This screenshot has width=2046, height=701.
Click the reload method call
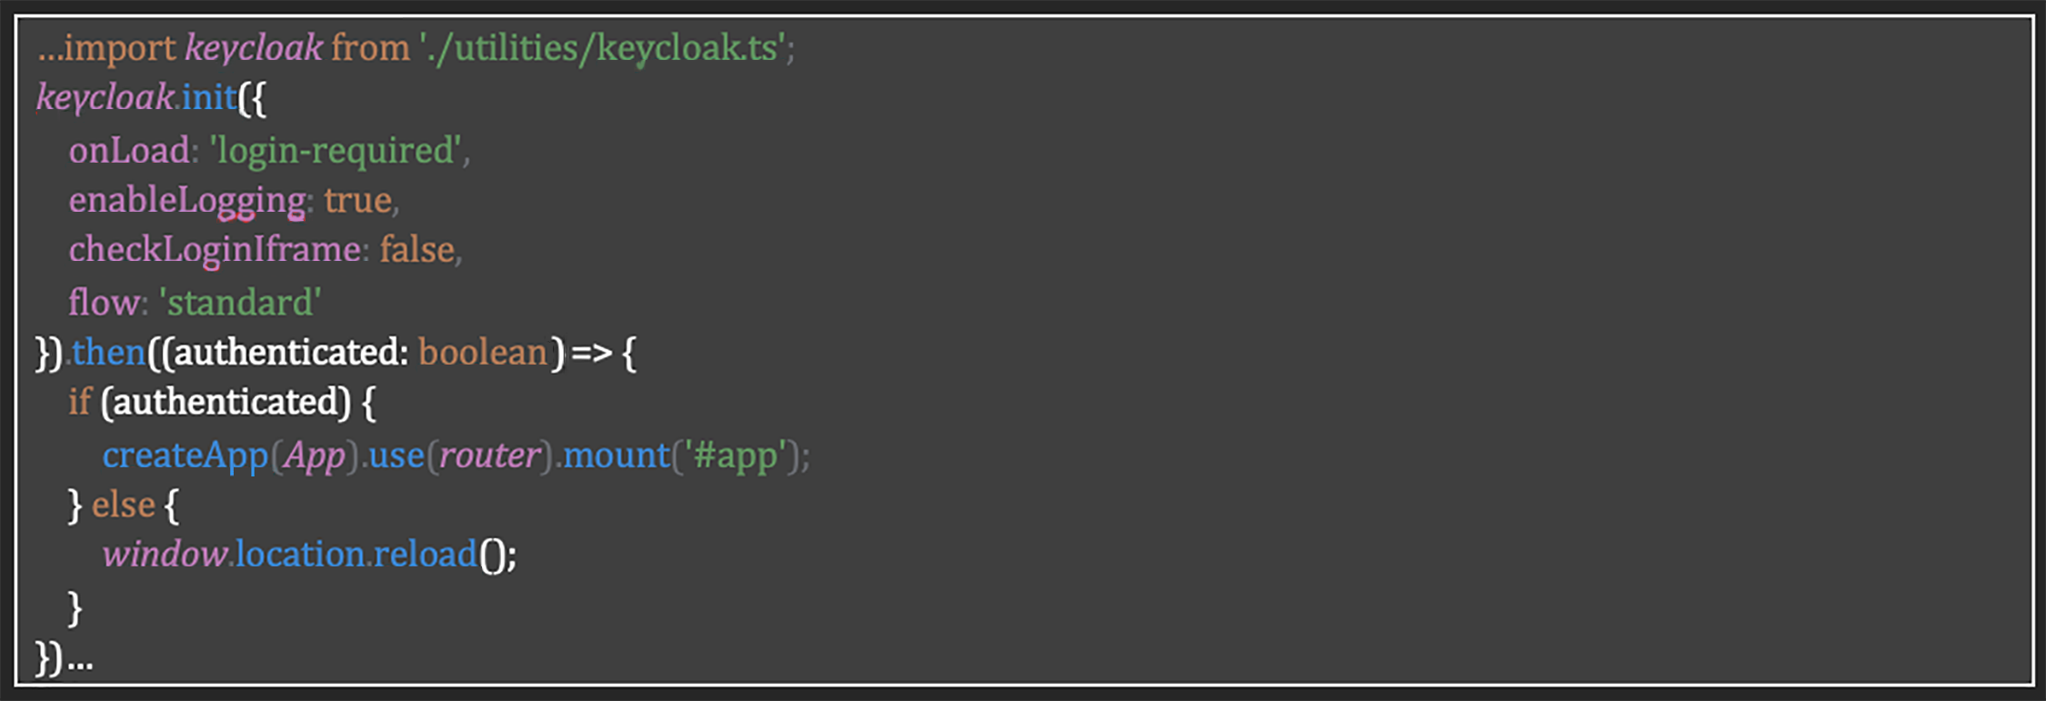coord(425,555)
